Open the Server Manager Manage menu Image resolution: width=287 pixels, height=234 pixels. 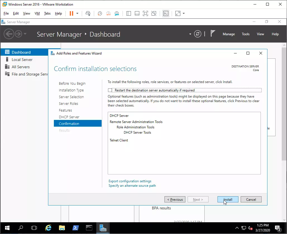tap(229, 34)
